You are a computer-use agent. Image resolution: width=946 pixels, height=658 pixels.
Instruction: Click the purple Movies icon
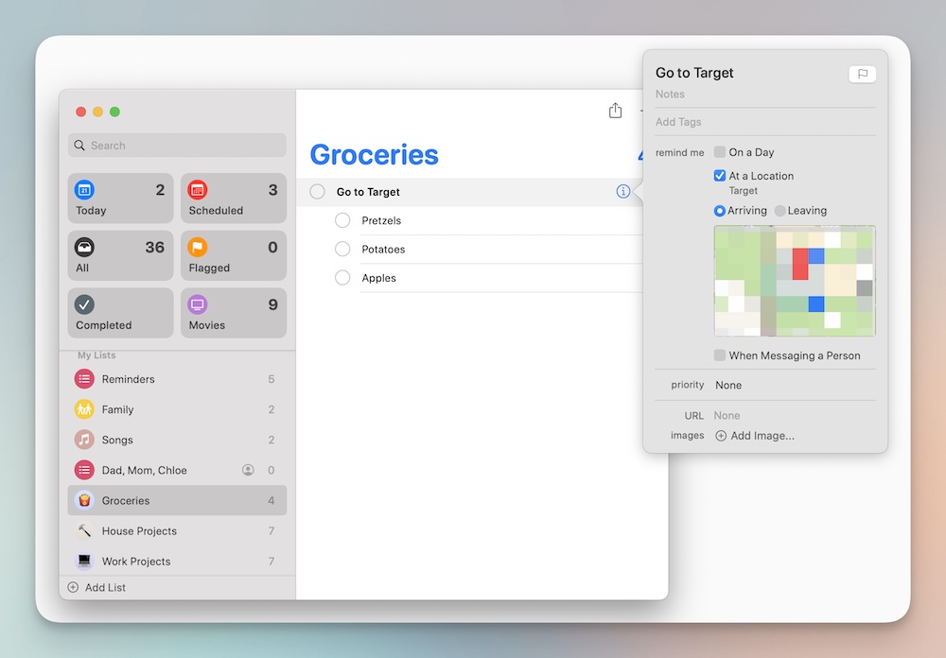(x=198, y=304)
